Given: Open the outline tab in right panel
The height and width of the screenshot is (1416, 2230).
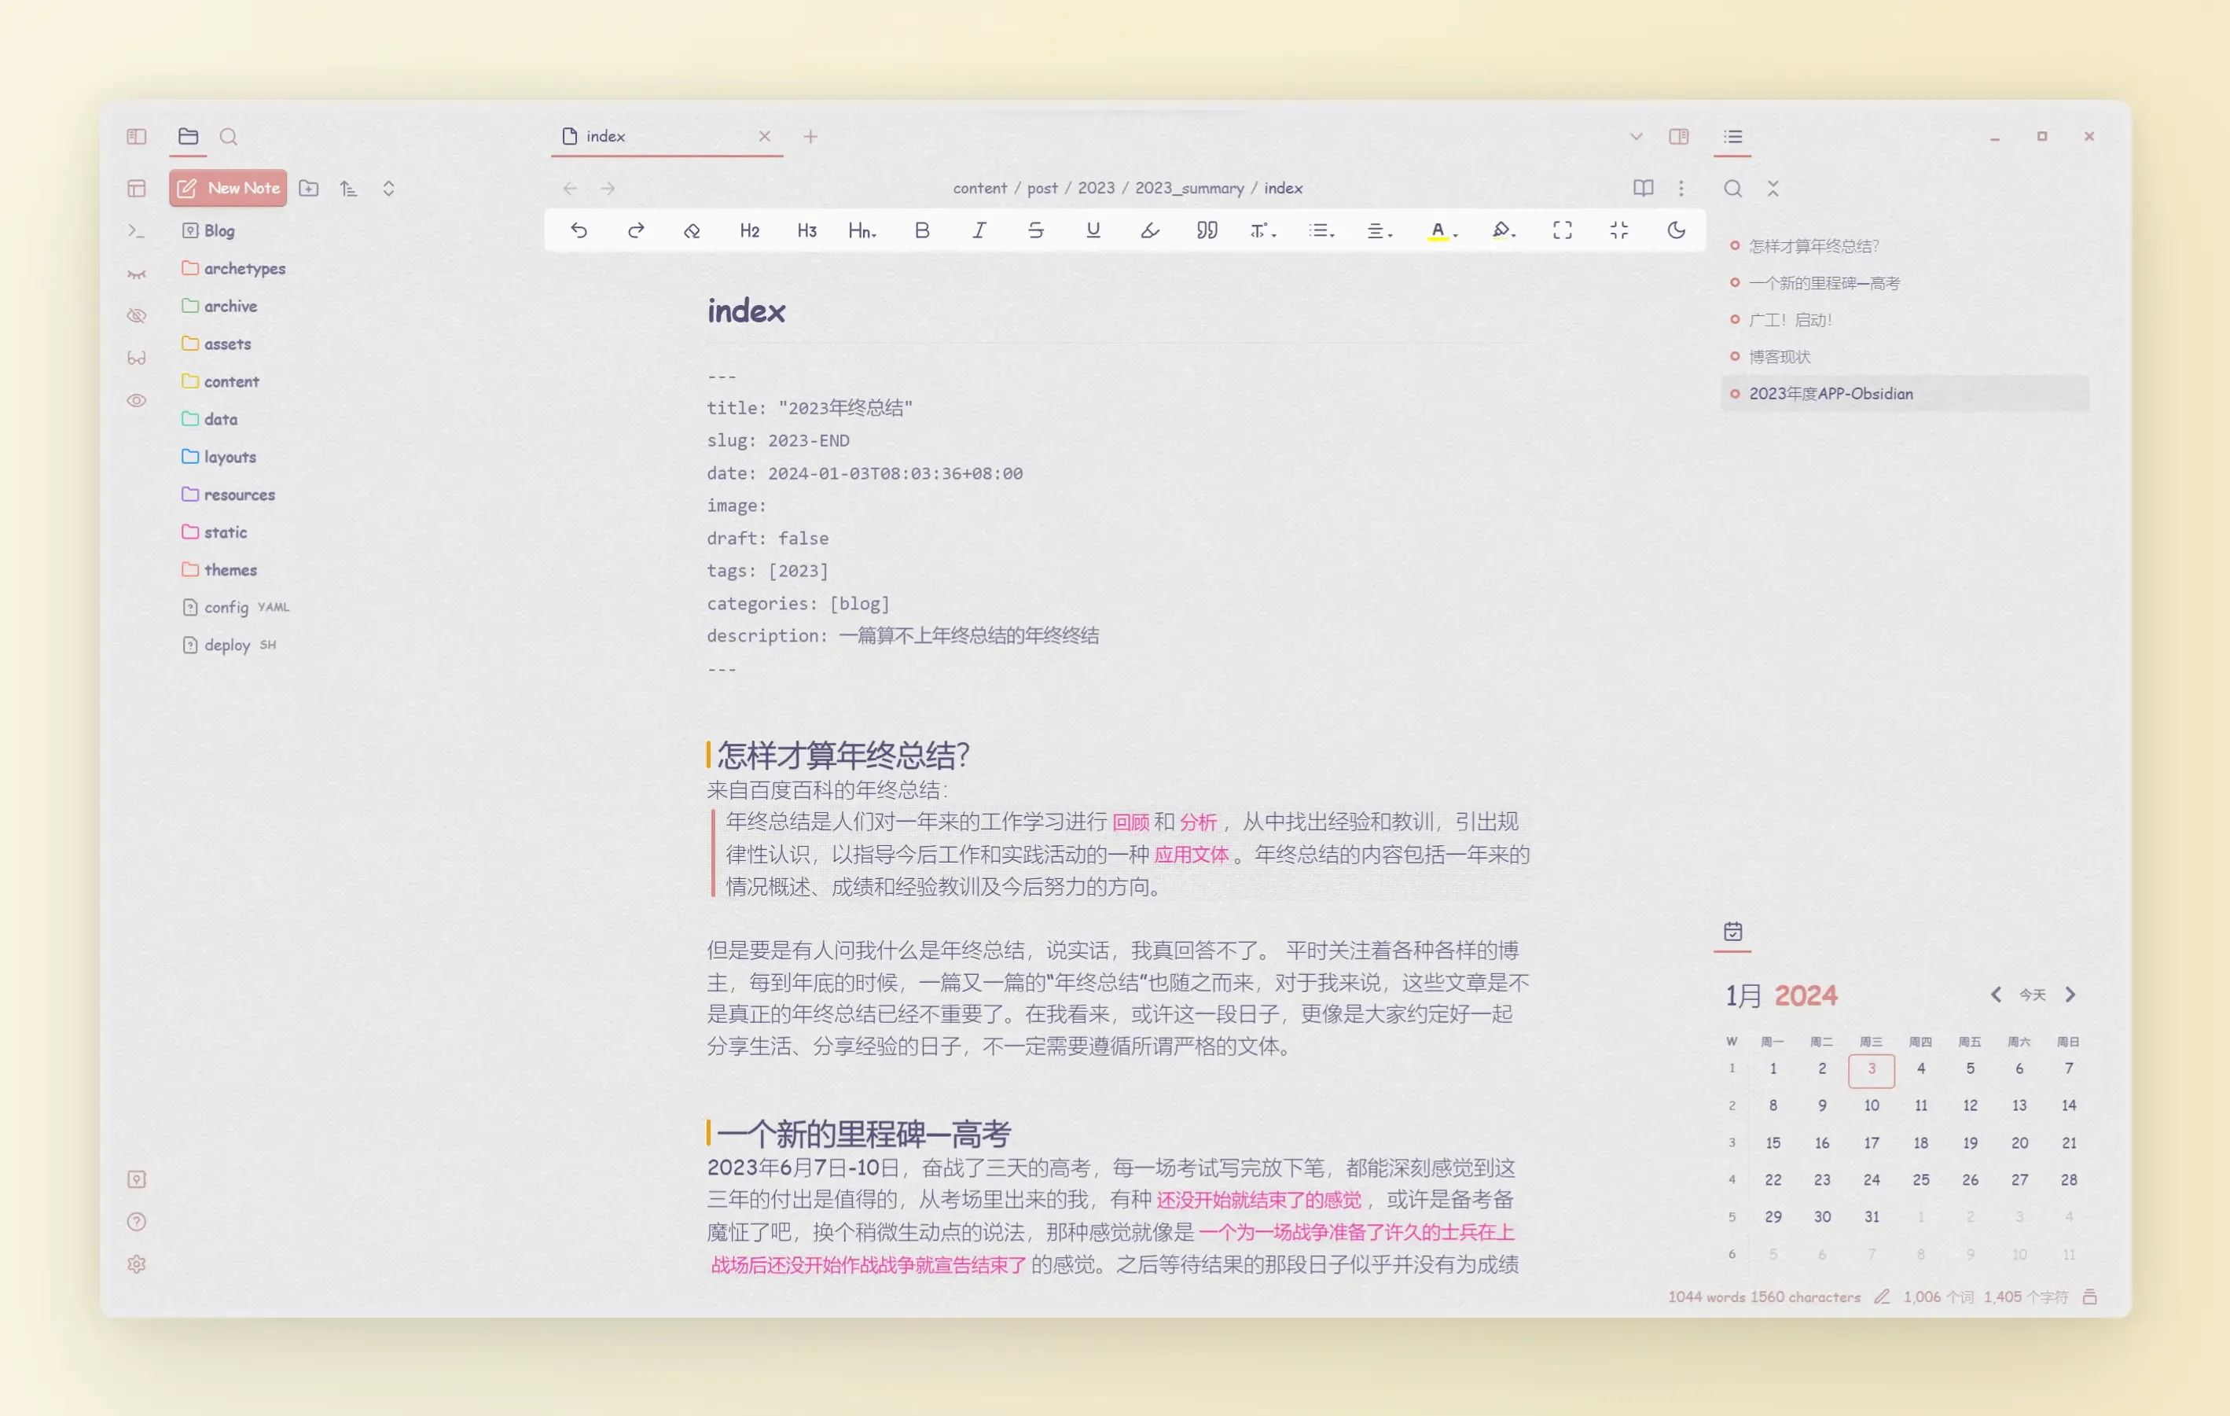Looking at the screenshot, I should (x=1732, y=137).
